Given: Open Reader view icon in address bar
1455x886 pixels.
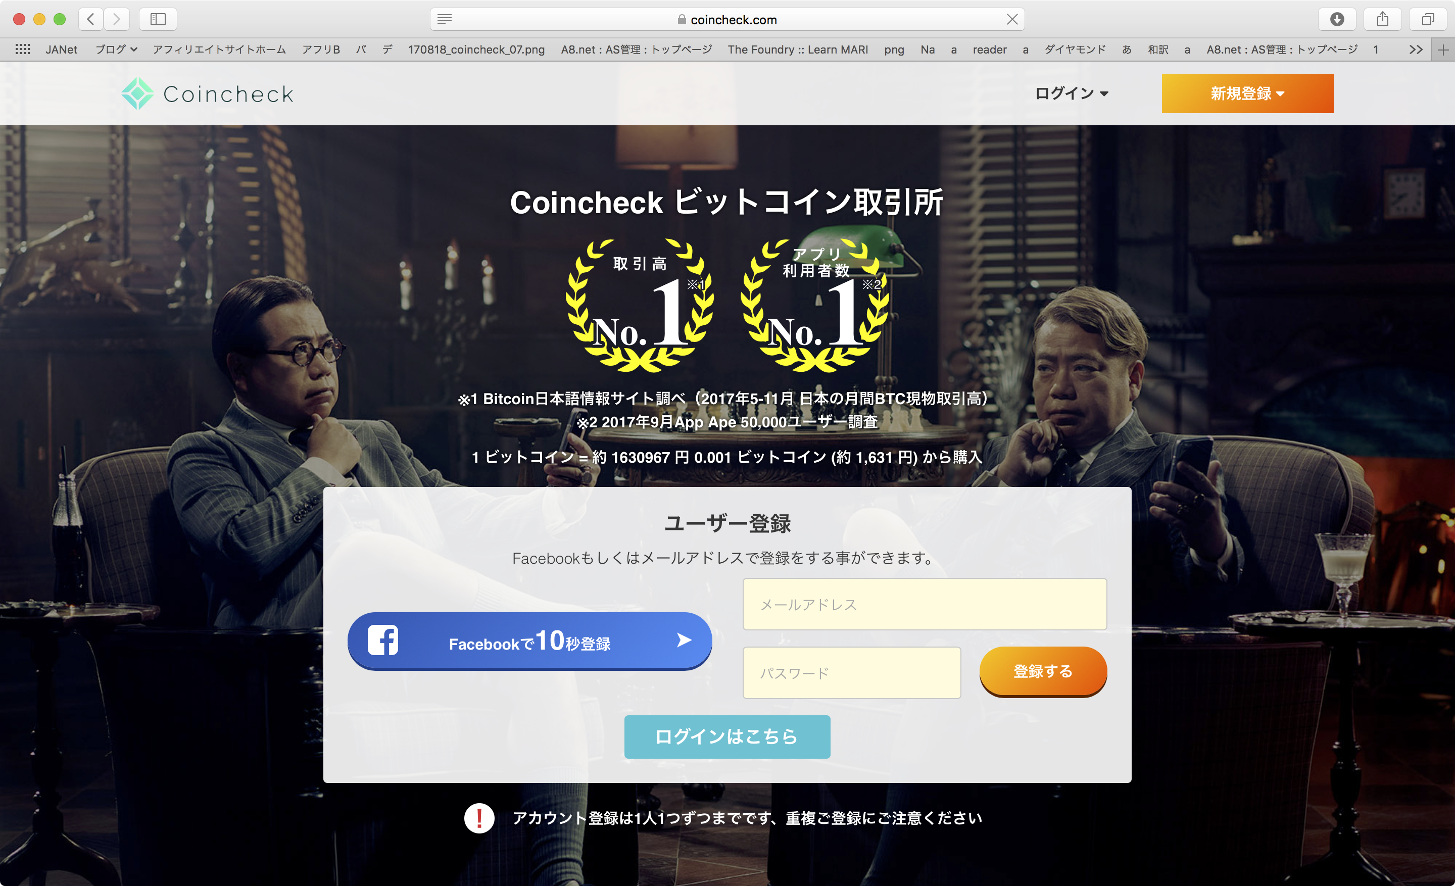Looking at the screenshot, I should click(445, 20).
